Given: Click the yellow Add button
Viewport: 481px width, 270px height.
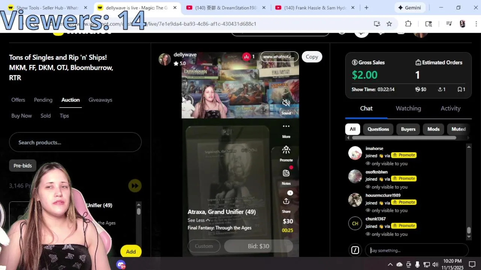Looking at the screenshot, I should coord(131,252).
